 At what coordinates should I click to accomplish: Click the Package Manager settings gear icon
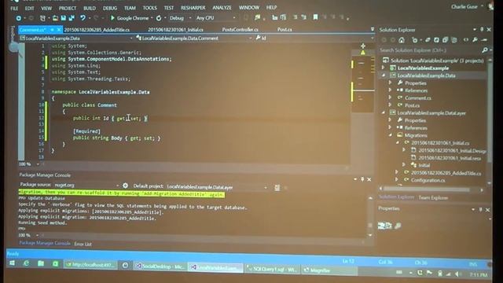pos(125,186)
